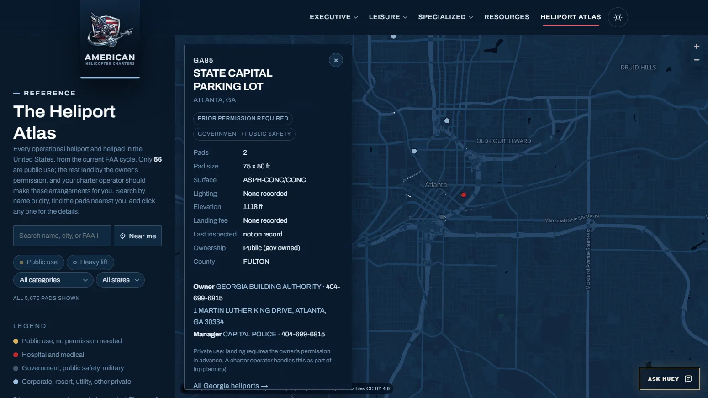Viewport: 708px width, 398px height.
Task: Click the State Capital Parking Lot heading
Action: [x=233, y=80]
